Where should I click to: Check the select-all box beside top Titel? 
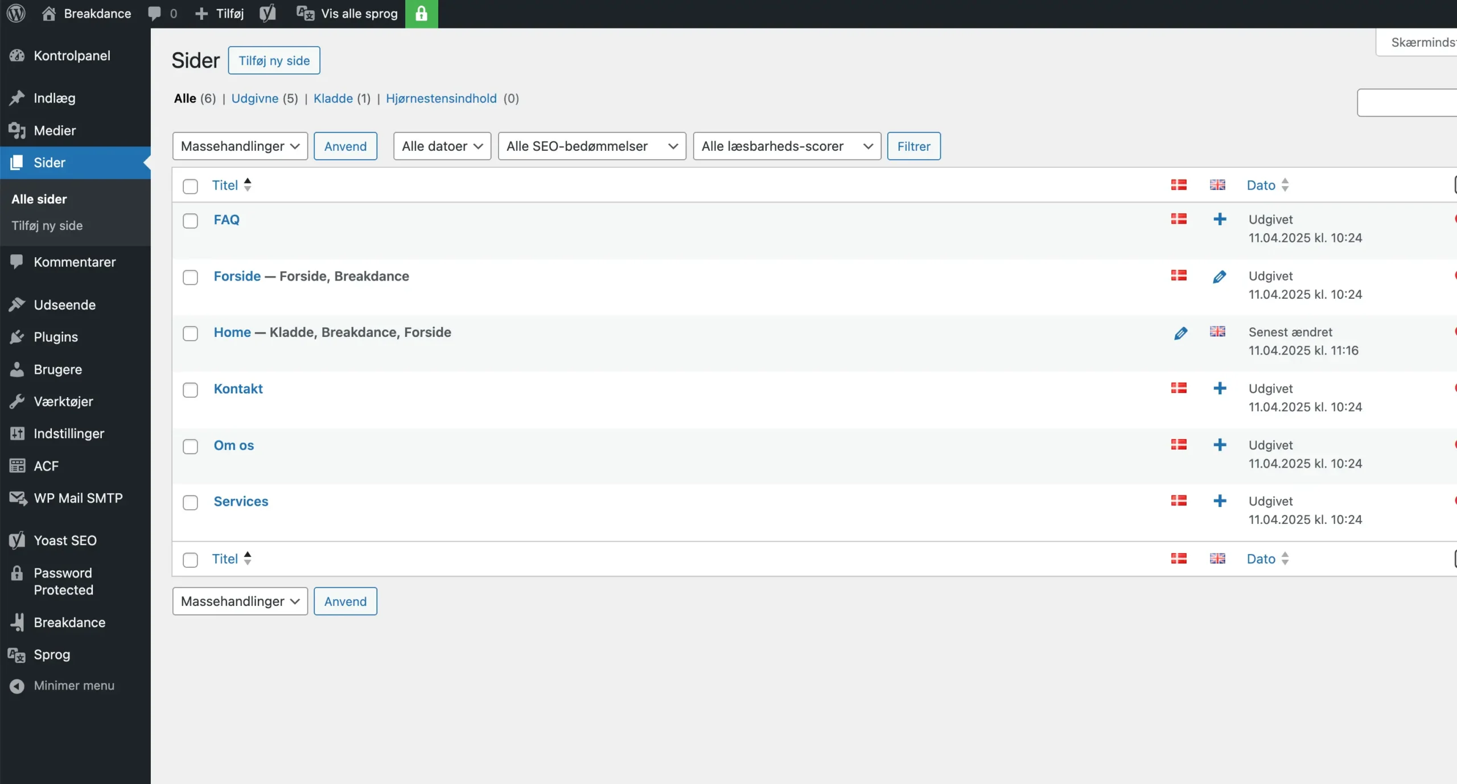click(190, 186)
